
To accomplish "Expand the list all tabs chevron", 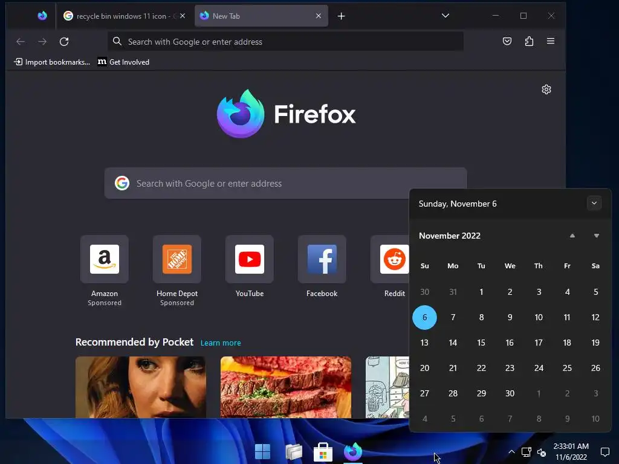I will pyautogui.click(x=446, y=16).
